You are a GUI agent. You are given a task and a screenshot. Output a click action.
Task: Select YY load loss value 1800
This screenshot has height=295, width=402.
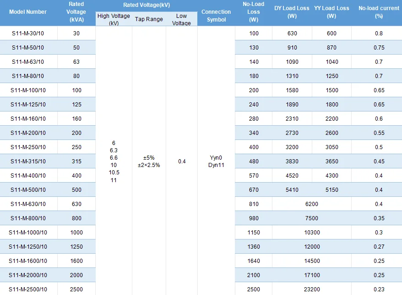(x=332, y=105)
